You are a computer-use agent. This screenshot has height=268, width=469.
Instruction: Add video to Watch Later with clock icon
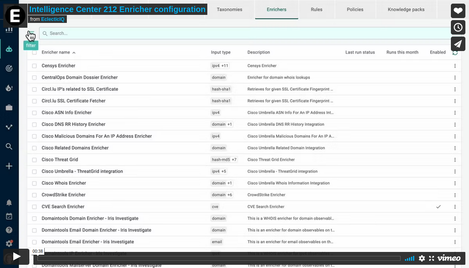point(458,27)
